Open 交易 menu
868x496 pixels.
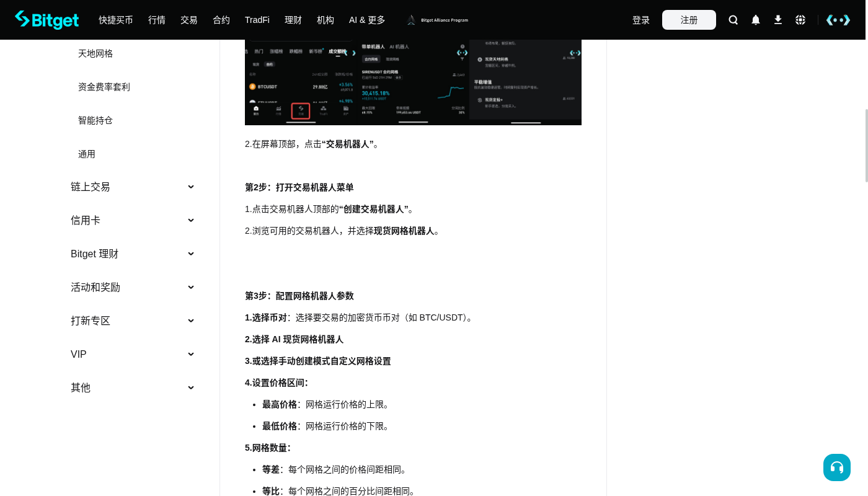coord(189,20)
